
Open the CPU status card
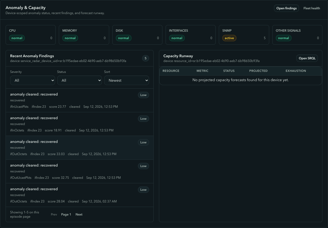pyautogui.click(x=31, y=35)
